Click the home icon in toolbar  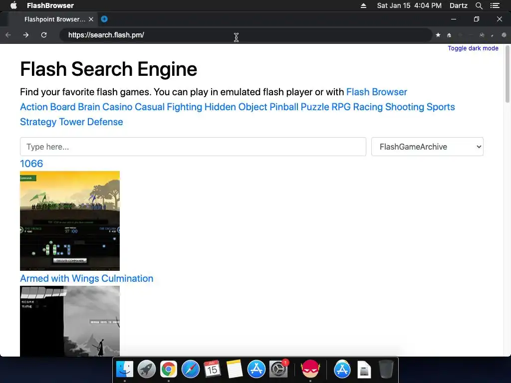pos(449,35)
